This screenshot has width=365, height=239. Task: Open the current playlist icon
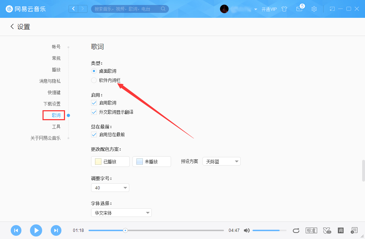pyautogui.click(x=354, y=230)
